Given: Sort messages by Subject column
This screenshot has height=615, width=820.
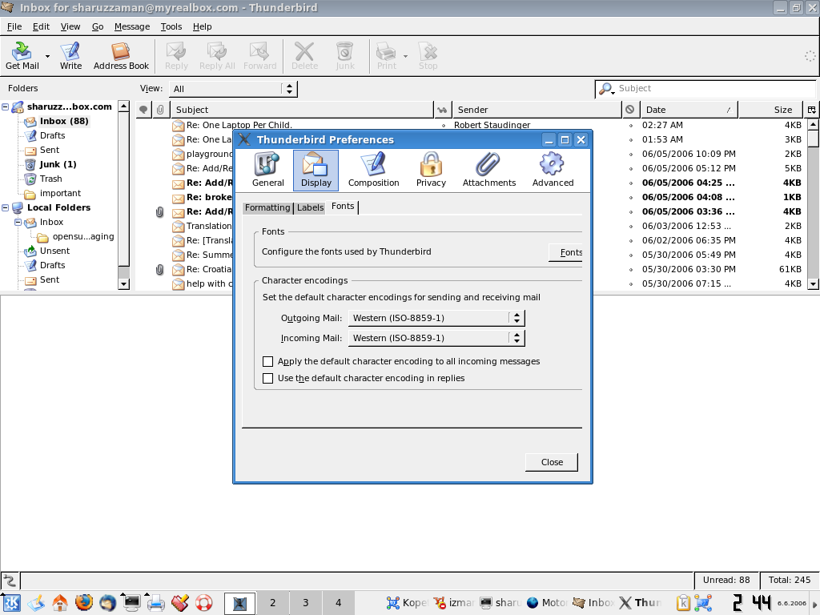Looking at the screenshot, I should click(x=302, y=110).
